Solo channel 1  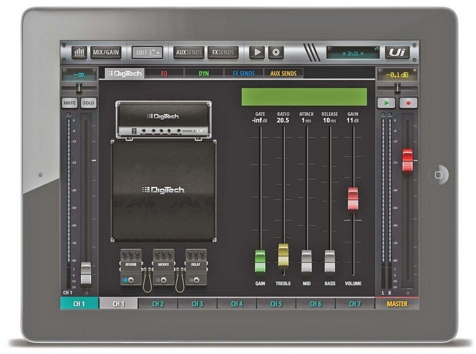click(x=89, y=103)
